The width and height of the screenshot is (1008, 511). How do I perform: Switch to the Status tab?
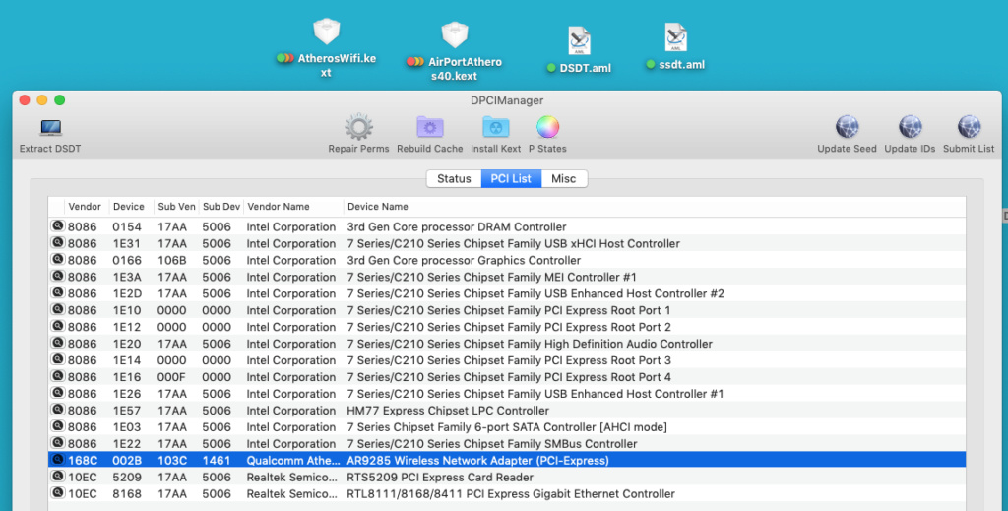(x=454, y=178)
